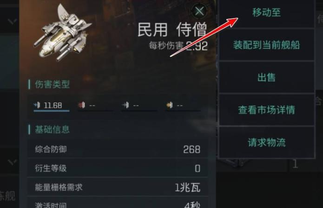Select the grey third damage type icon
Image resolution: width=323 pixels, height=208 pixels.
coord(125,105)
